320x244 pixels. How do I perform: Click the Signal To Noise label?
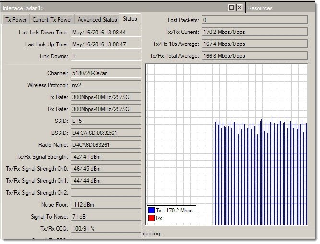[x=49, y=217]
